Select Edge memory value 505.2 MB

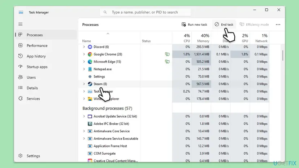click(201, 62)
